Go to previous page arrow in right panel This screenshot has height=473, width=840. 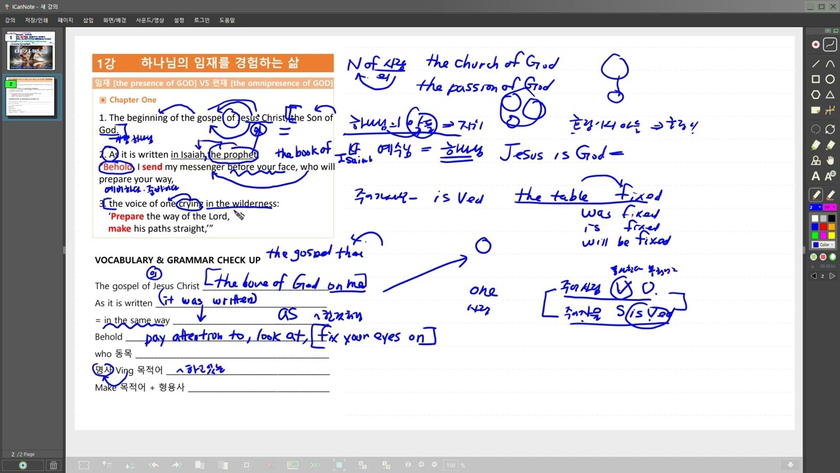point(815,276)
